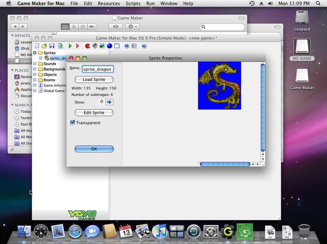Click the Pac-Man create sprite icon
The height and width of the screenshot is (244, 327).
(88, 46)
